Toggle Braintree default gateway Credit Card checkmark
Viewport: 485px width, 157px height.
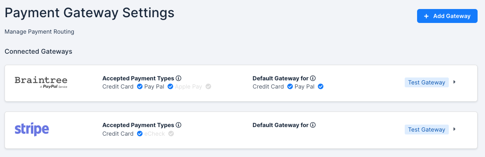pos(290,87)
